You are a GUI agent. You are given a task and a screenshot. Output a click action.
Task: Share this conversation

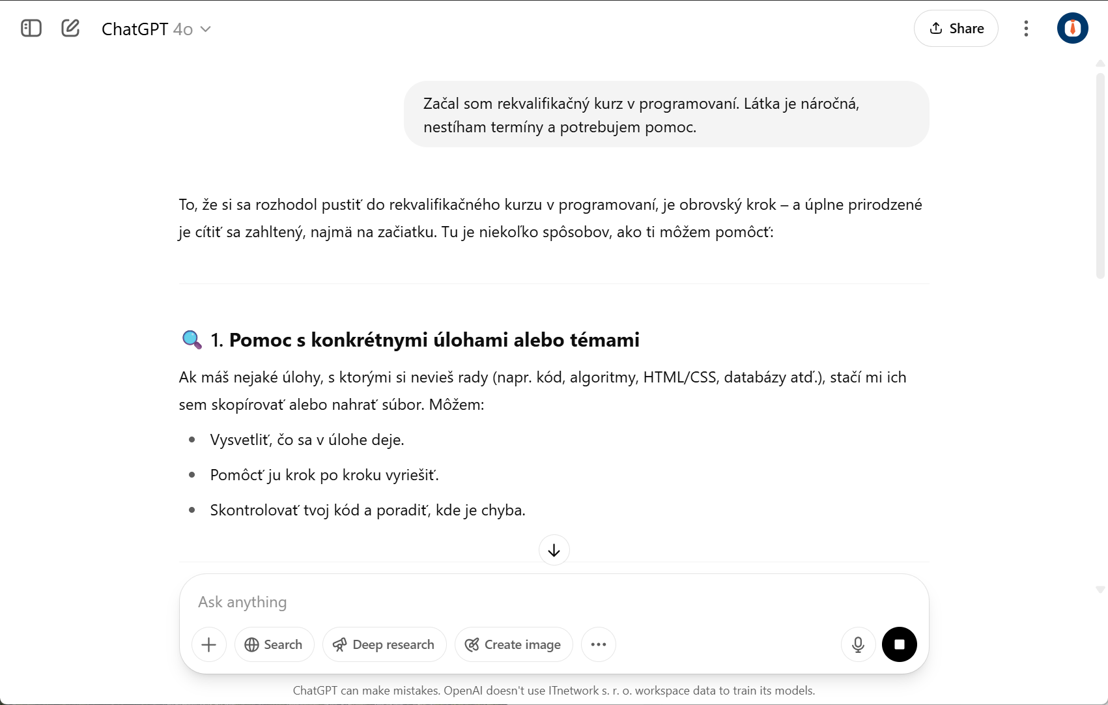(x=956, y=28)
